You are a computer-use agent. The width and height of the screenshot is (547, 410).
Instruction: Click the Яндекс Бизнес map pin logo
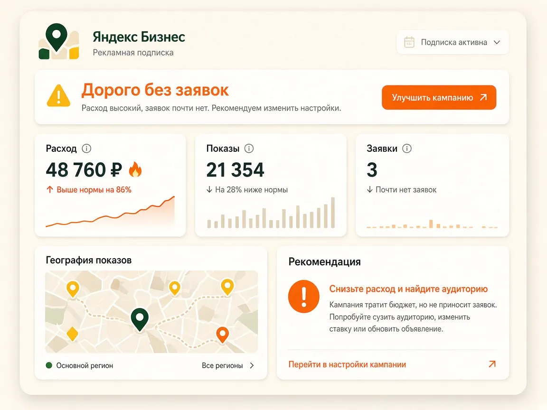click(58, 41)
